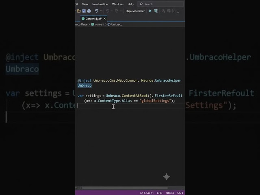Click the dimmed clock toolbar icon
260x195 pixels.
[163, 11]
